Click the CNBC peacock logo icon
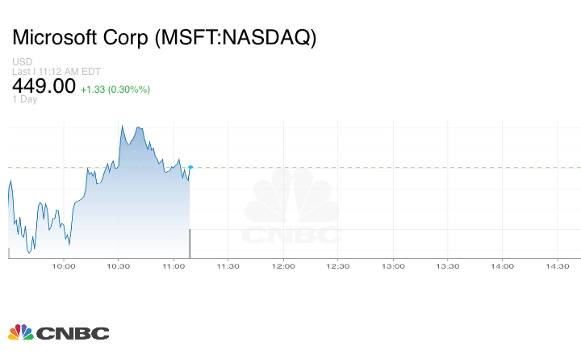Screen dimensions: 581x363 (21, 332)
